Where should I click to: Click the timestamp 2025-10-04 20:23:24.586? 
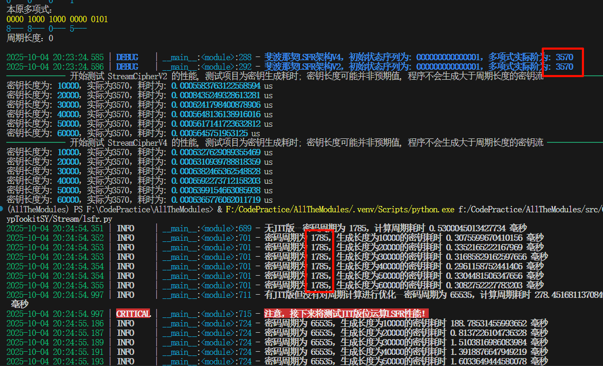click(x=55, y=67)
